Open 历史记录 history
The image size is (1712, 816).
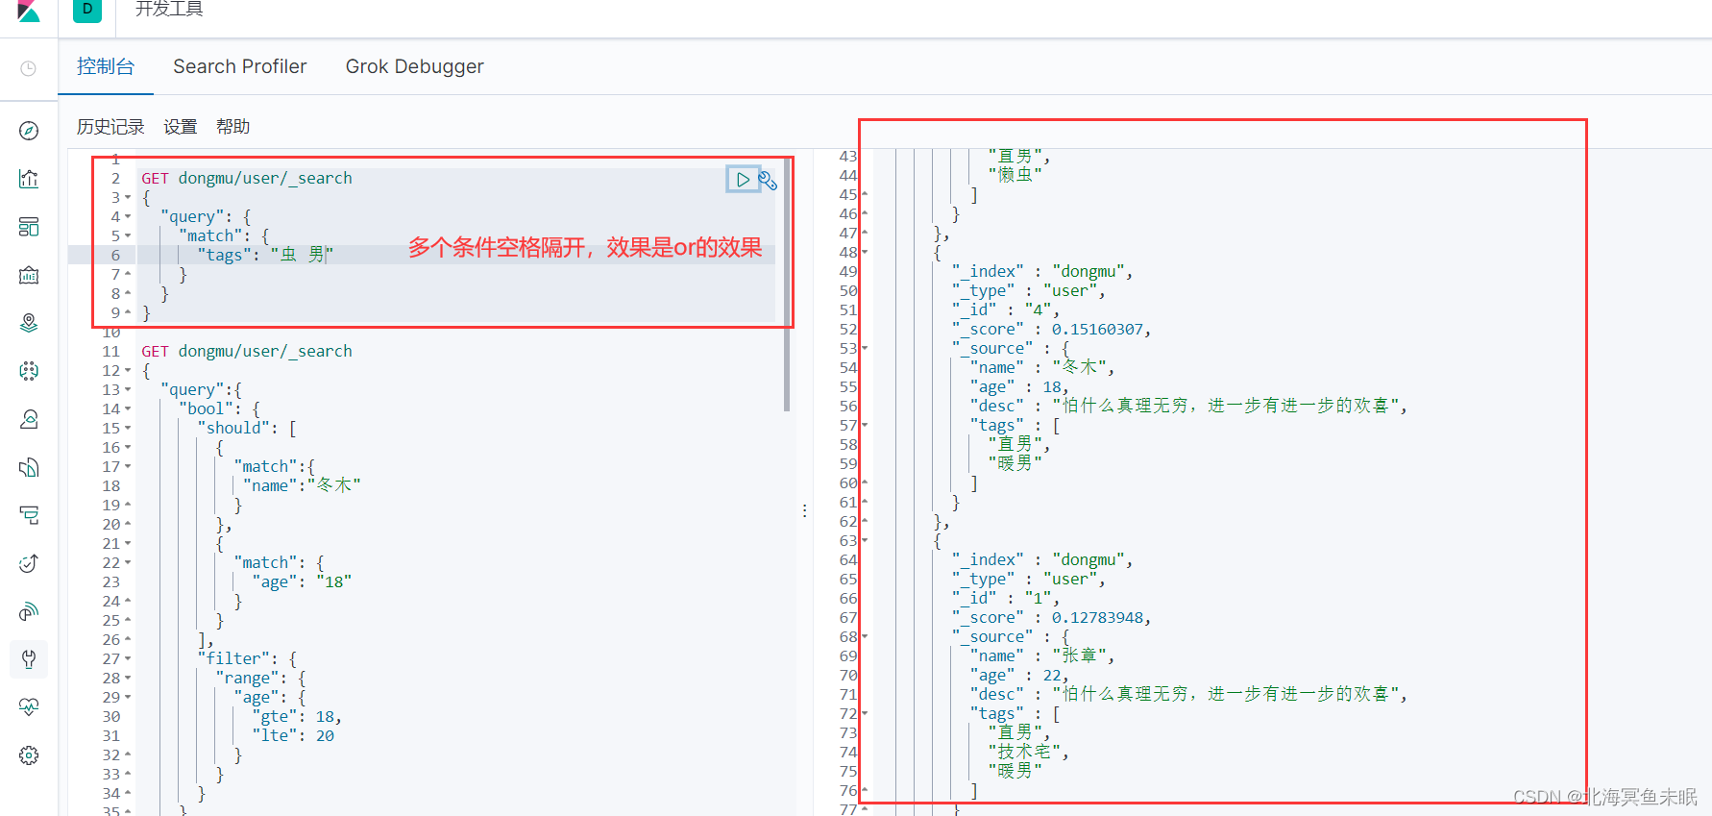click(110, 127)
